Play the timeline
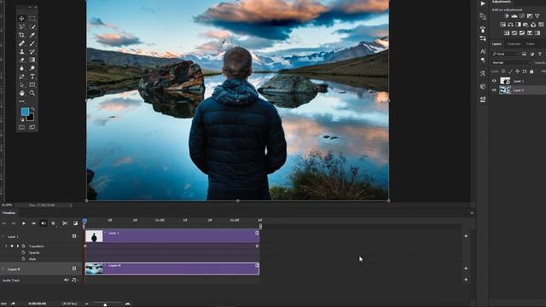The height and width of the screenshot is (307, 546). coord(24,223)
